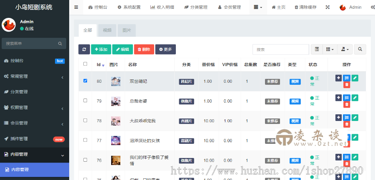Click the 更多 button

click(165, 49)
